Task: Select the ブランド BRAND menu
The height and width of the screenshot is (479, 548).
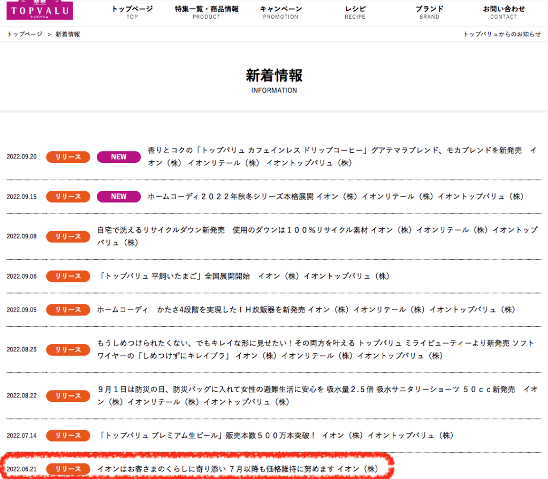Action: pos(430,12)
